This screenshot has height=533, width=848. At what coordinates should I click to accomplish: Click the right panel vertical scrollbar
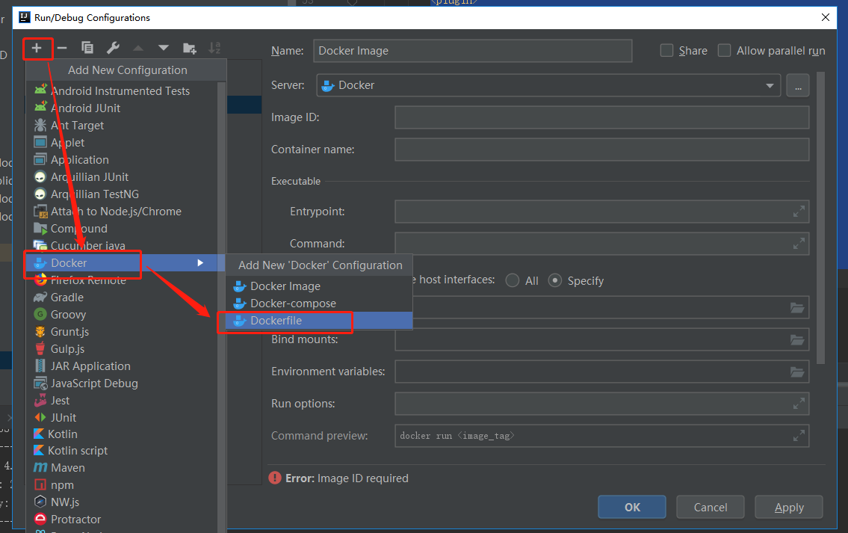coord(820,218)
